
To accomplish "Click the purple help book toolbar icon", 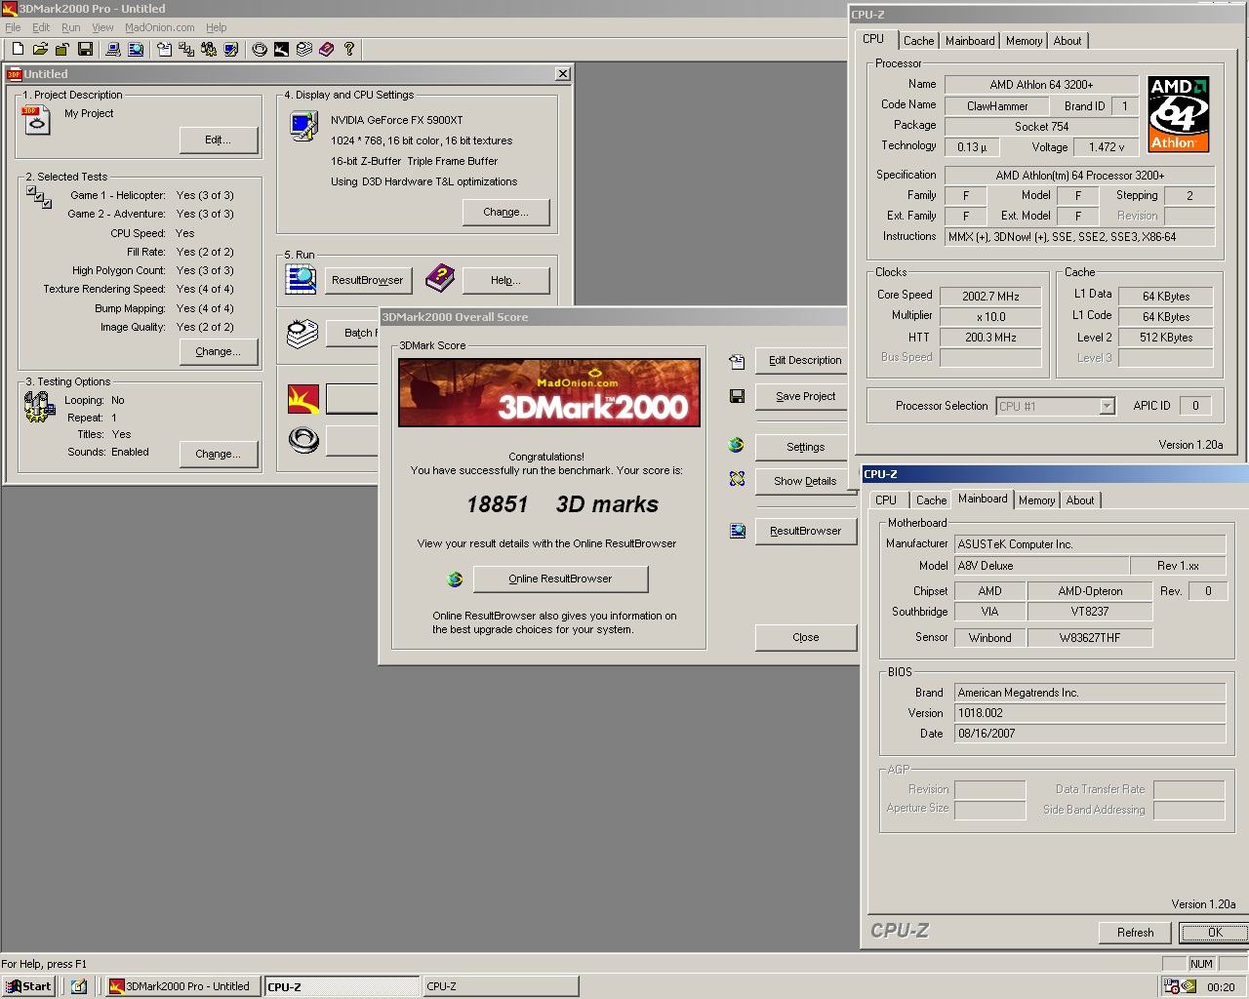I will (x=327, y=49).
